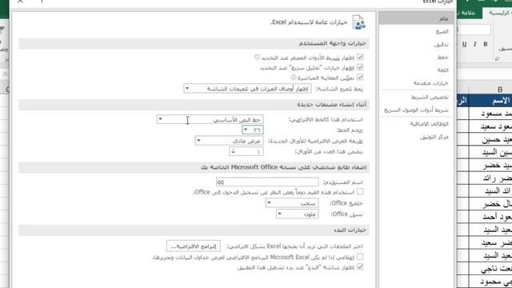Enable the checkbox to notify if Excel isn't the default program

(360, 257)
